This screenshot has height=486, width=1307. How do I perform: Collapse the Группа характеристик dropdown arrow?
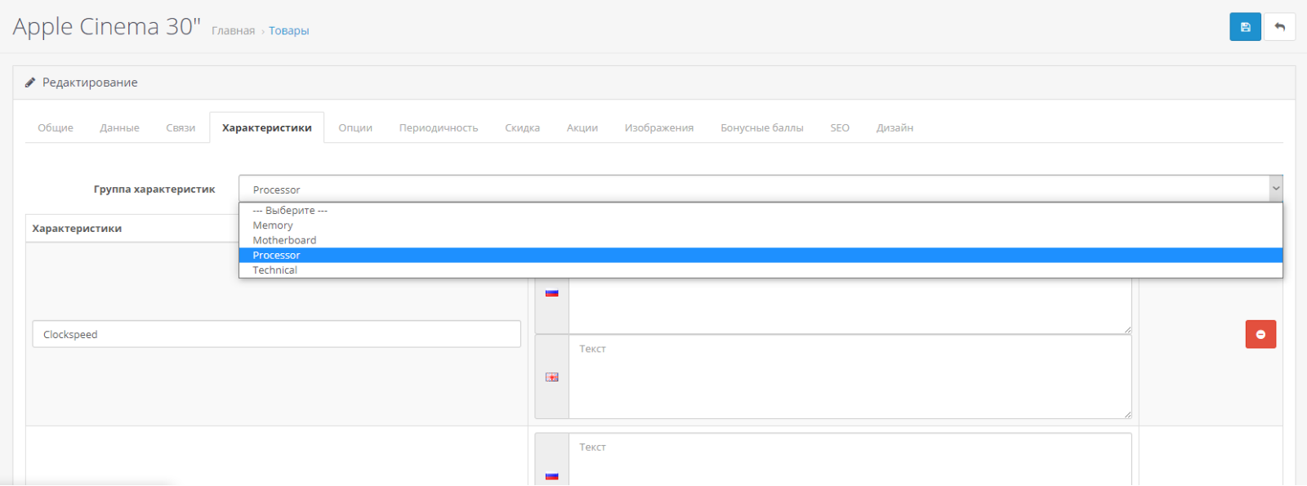[1275, 189]
